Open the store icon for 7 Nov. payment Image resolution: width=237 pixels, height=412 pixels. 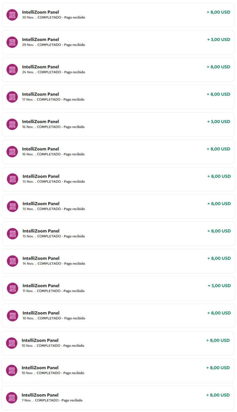click(x=12, y=398)
